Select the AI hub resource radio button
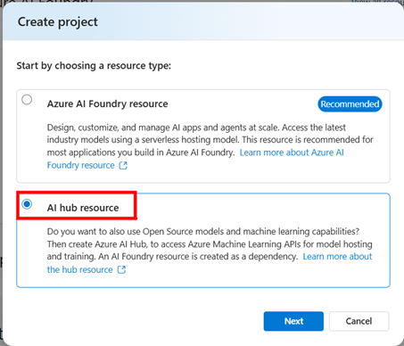Viewport: 404px width, 346px height. pos(27,204)
